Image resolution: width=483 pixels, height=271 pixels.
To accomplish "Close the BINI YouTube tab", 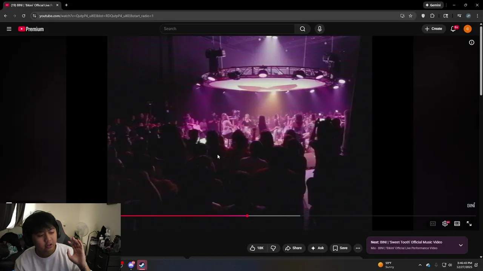I will [x=57, y=5].
